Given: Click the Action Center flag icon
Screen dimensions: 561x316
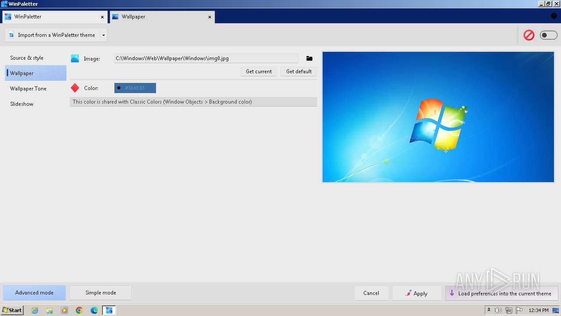Looking at the screenshot, I should click(519, 310).
